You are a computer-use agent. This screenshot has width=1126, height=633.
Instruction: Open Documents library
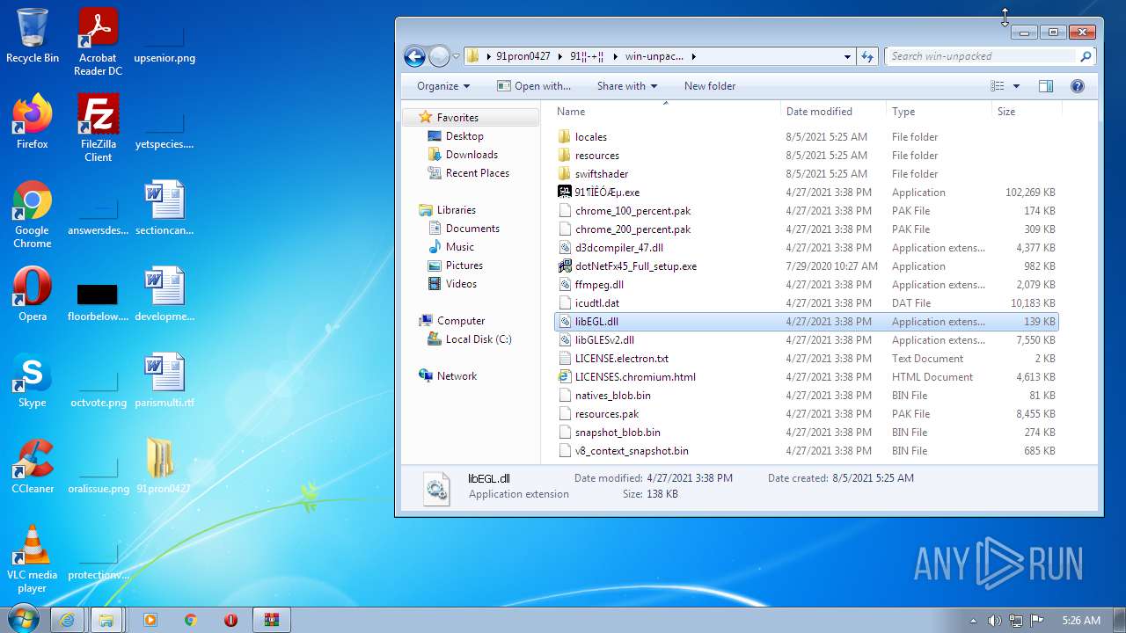click(x=472, y=229)
